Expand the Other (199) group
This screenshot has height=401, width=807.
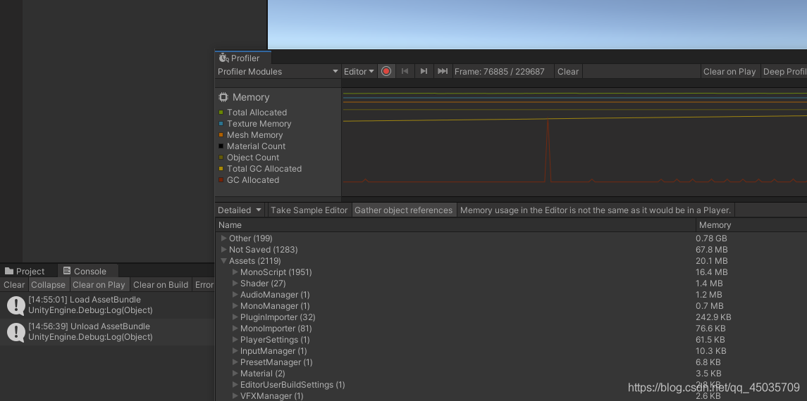(224, 238)
